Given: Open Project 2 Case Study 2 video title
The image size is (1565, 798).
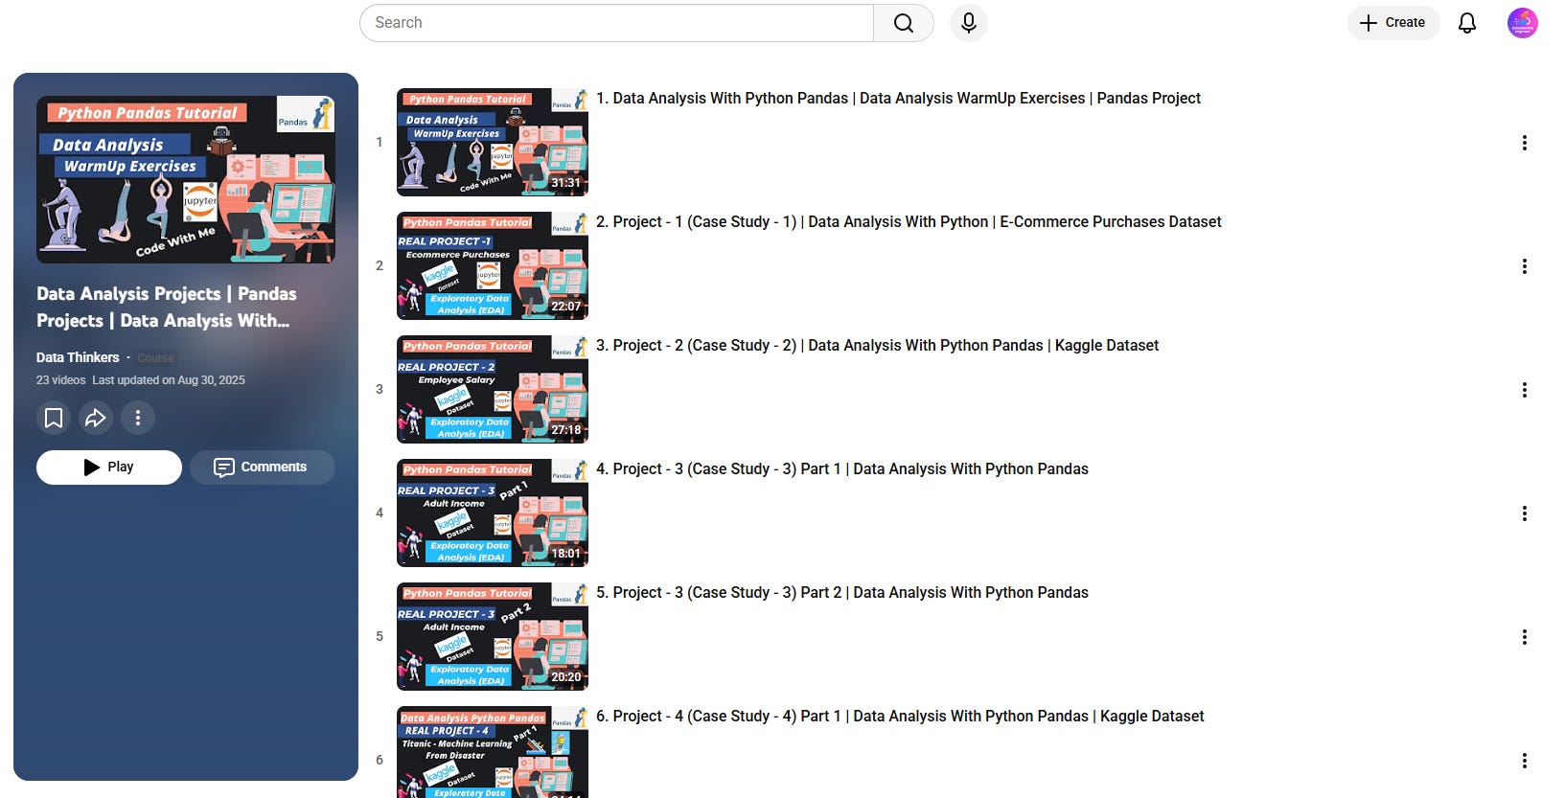Looking at the screenshot, I should pyautogui.click(x=877, y=345).
